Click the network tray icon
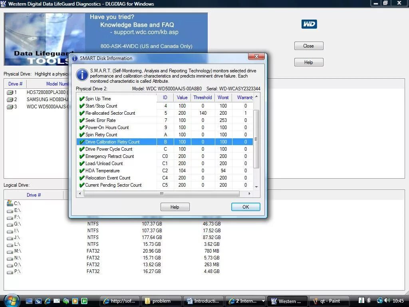The height and width of the screenshot is (307, 409). tap(379, 301)
